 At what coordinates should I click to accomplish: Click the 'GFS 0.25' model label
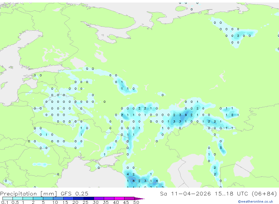[74, 193]
